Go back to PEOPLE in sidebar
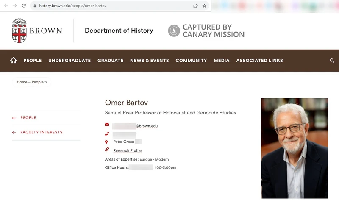Viewport: 339px width, 200px height. (x=28, y=118)
